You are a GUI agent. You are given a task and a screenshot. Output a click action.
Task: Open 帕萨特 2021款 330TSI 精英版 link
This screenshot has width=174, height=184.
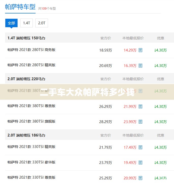(31, 147)
